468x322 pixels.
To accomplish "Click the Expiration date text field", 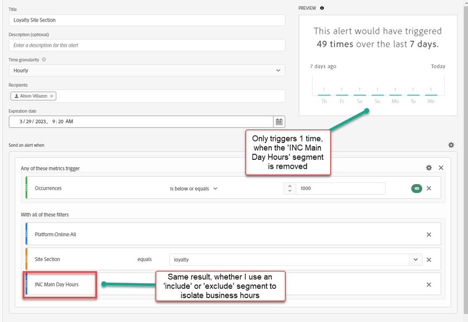I will tap(141, 122).
